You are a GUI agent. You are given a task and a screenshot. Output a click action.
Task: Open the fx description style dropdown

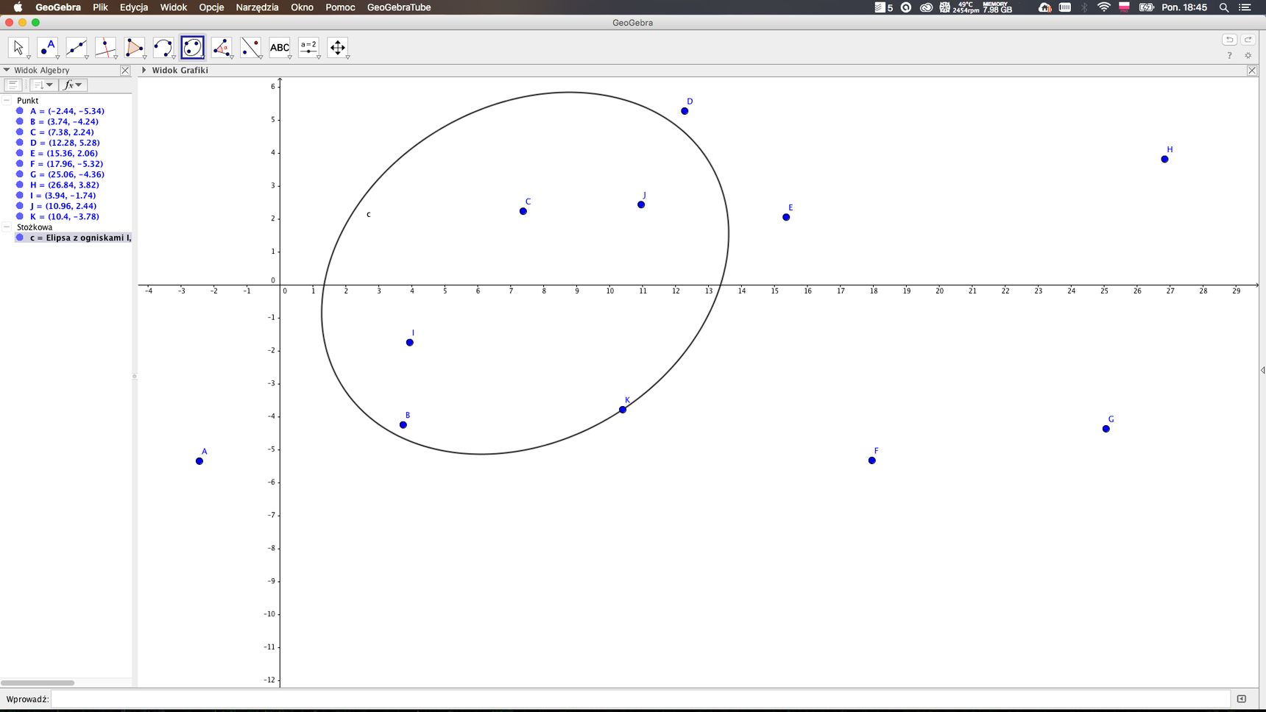(74, 85)
